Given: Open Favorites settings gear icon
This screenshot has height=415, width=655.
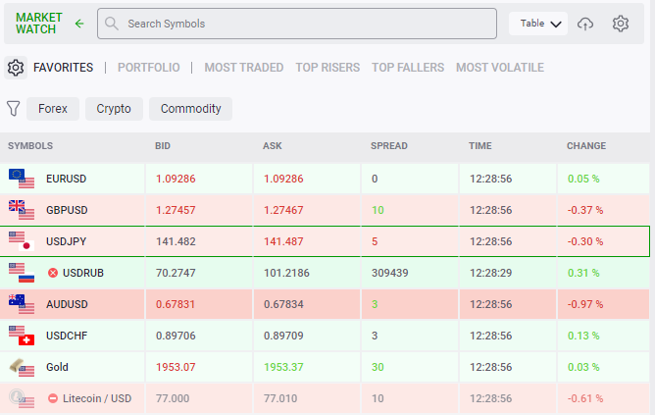Looking at the screenshot, I should click(x=16, y=68).
